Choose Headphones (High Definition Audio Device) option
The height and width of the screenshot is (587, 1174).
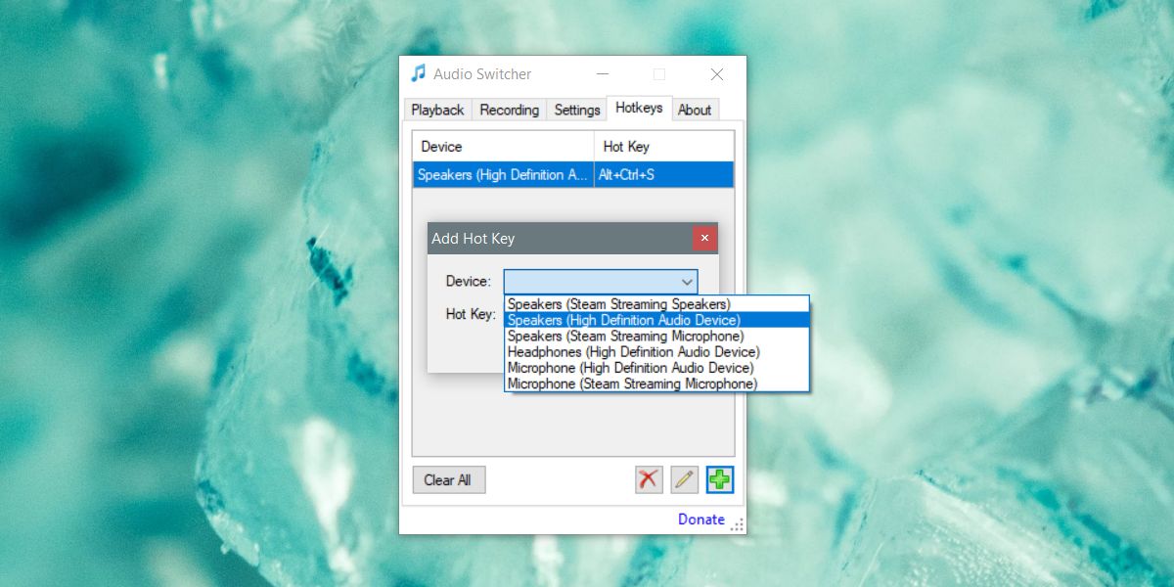click(656, 351)
